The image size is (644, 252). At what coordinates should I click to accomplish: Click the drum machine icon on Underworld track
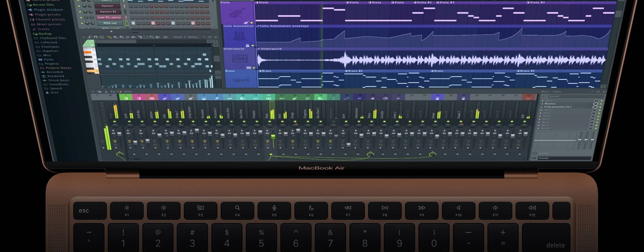(x=240, y=58)
